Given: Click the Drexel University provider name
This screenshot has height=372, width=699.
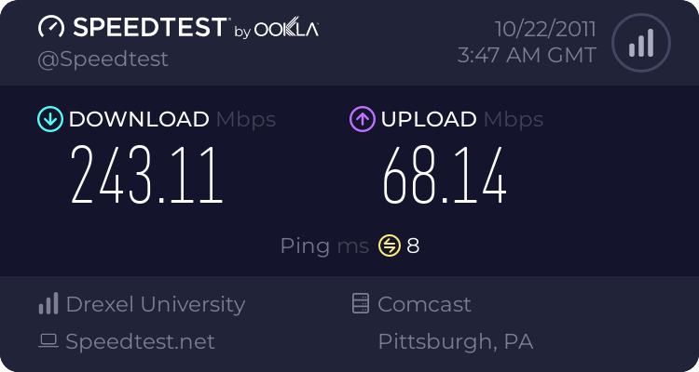Looking at the screenshot, I should (156, 304).
